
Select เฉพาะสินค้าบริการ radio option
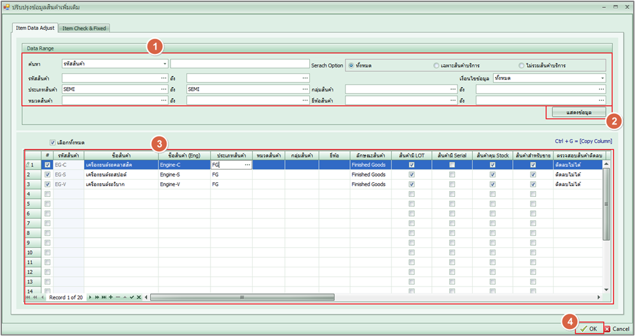(436, 65)
